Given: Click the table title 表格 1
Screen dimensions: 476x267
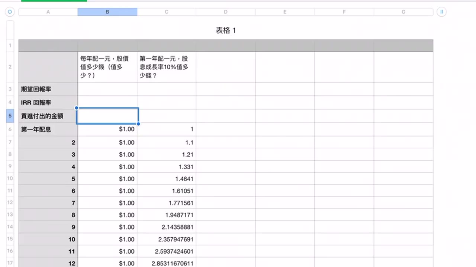Looking at the screenshot, I should coord(226,30).
